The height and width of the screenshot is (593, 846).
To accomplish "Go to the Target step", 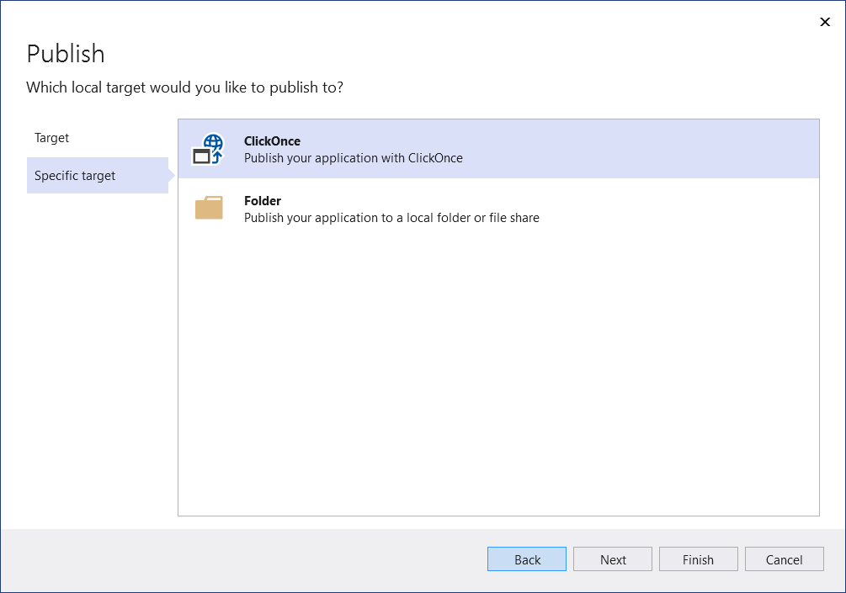I will coord(52,138).
